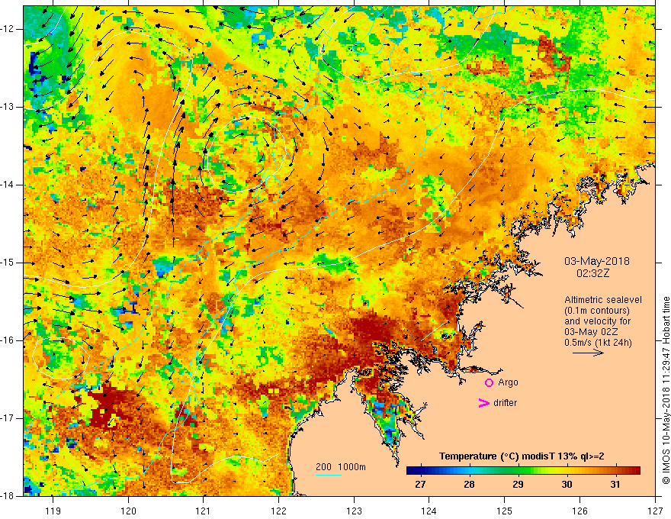Click the date label 03-May-2018
The image size is (671, 519).
tap(597, 261)
